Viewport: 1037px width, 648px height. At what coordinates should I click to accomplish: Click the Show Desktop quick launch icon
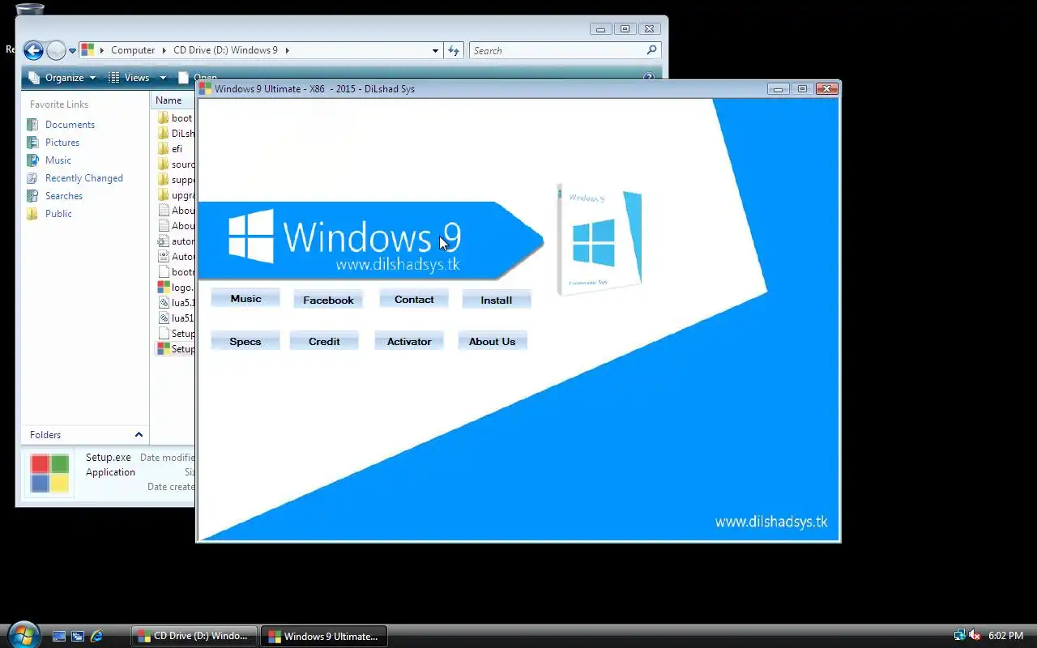[x=59, y=637]
